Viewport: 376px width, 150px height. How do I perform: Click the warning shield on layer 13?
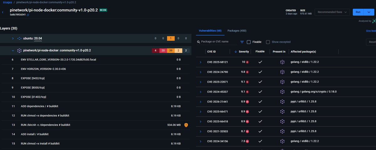186,125
